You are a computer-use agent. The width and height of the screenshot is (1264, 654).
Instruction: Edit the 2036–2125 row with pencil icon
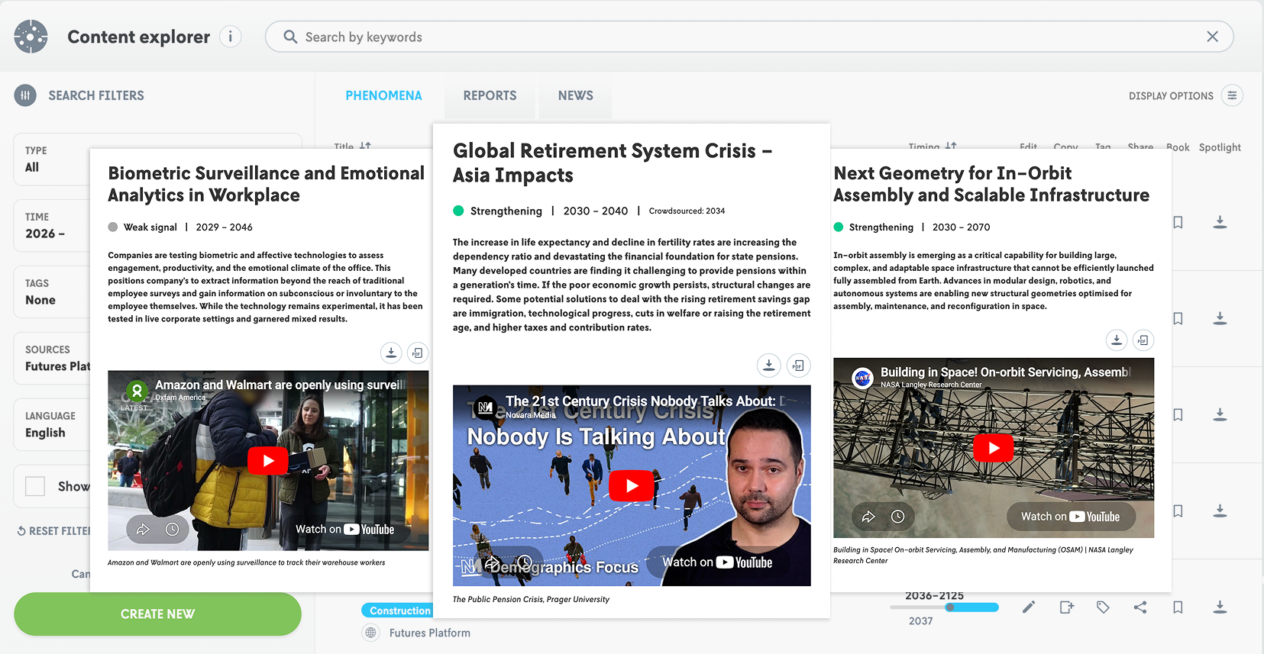click(1029, 607)
